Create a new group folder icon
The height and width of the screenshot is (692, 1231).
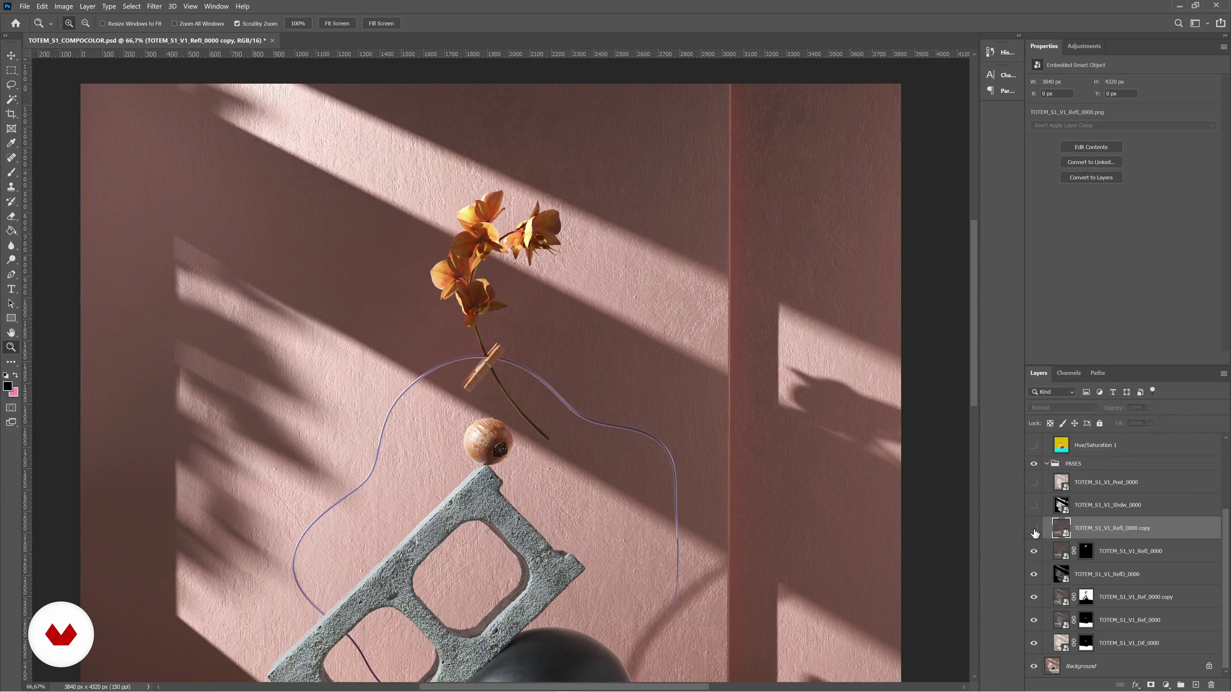coord(1181,685)
